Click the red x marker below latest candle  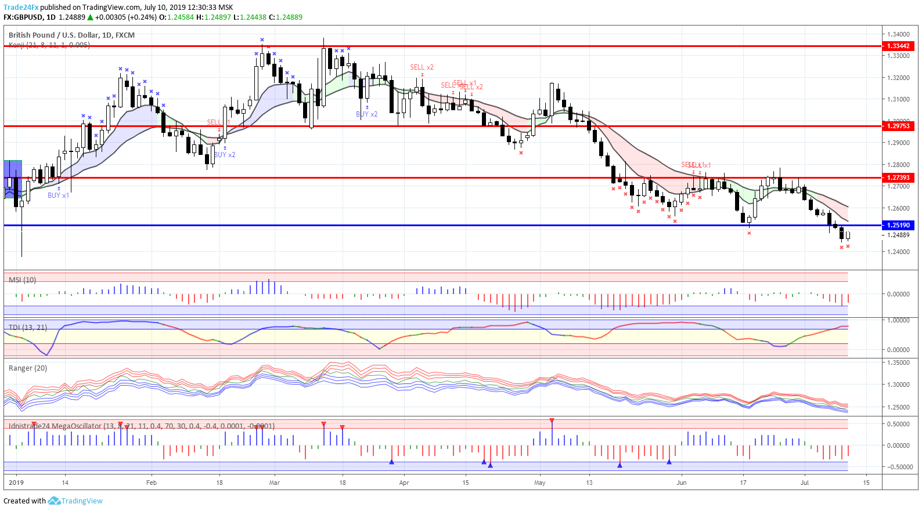(848, 247)
